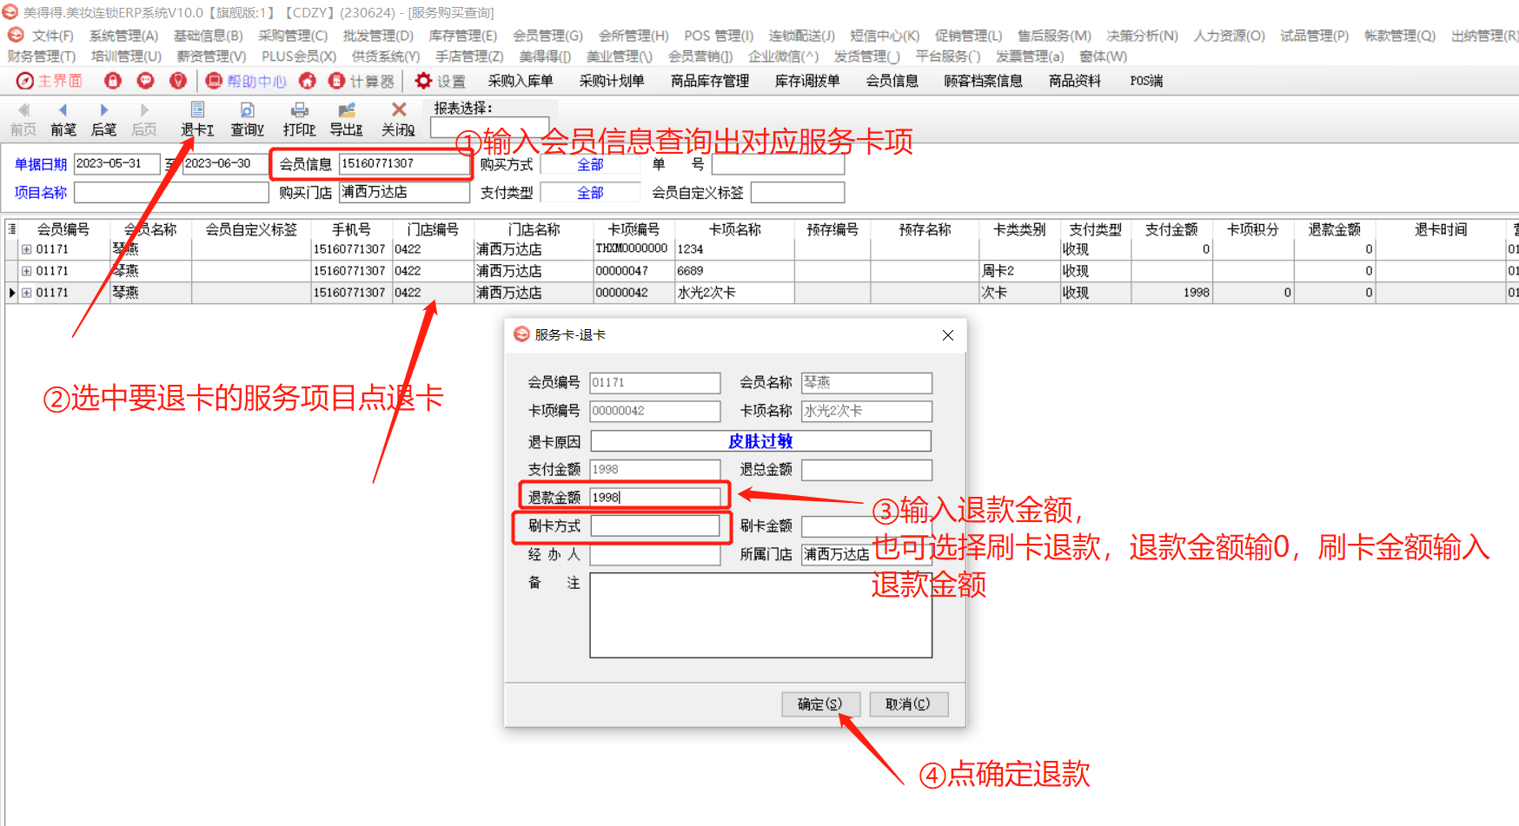This screenshot has height=826, width=1519.
Task: Click the 查询 search toolbar icon
Action: click(x=247, y=110)
